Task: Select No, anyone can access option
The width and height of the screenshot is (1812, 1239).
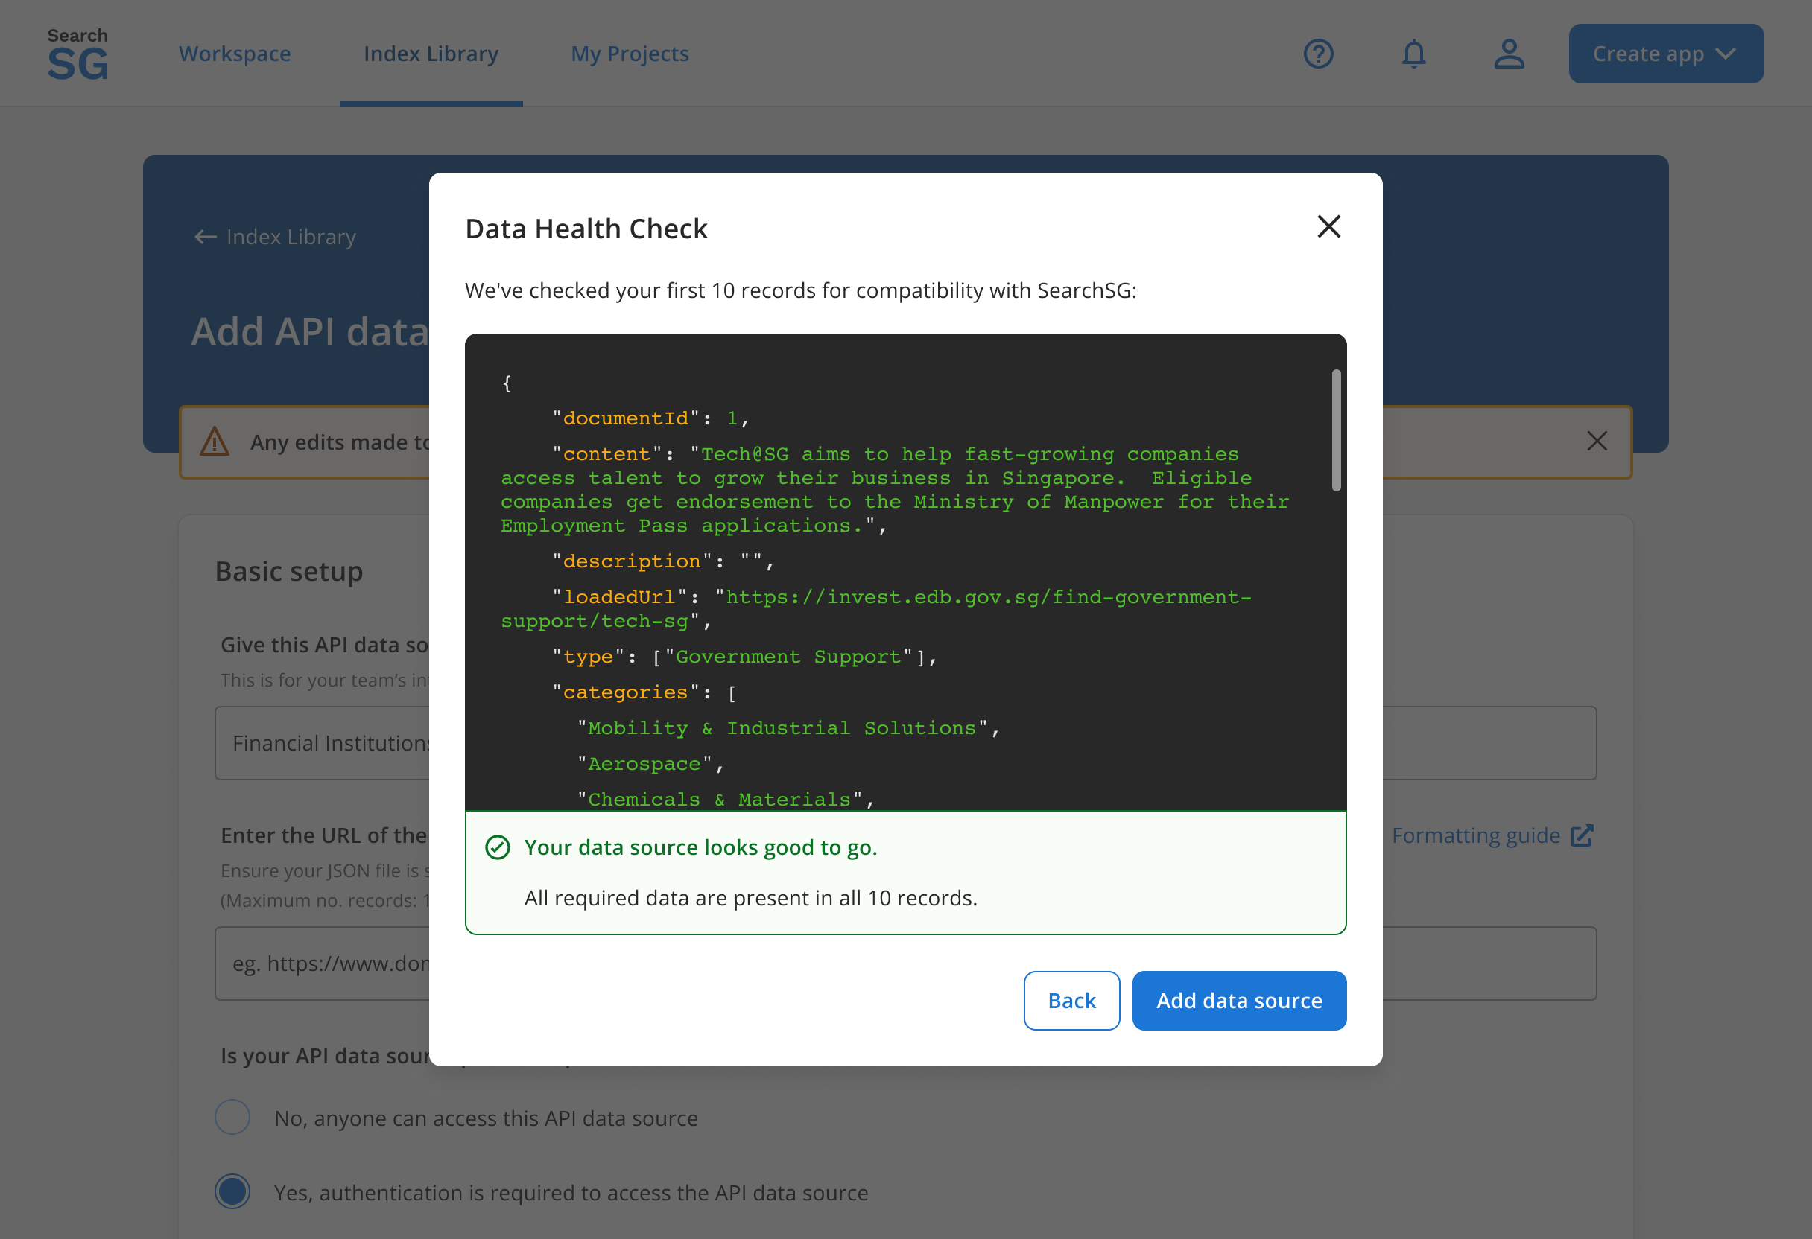Action: 232,1118
